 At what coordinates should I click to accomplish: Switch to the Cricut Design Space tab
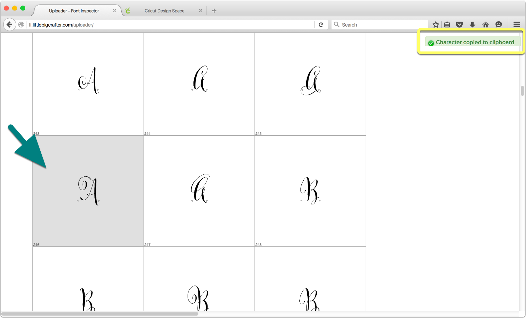tap(164, 11)
